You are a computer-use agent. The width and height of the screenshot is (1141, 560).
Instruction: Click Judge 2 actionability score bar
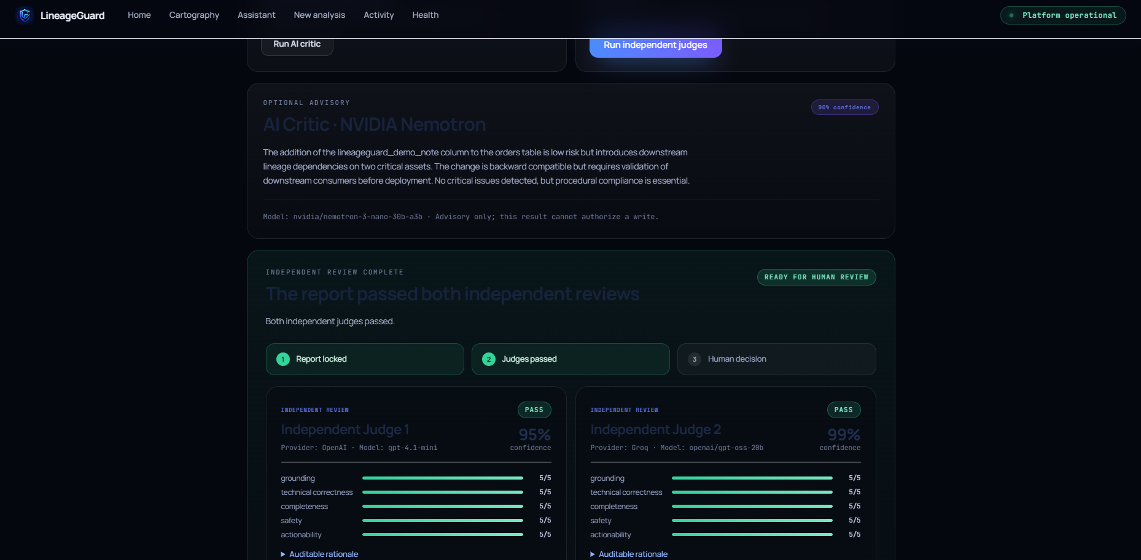pyautogui.click(x=752, y=534)
